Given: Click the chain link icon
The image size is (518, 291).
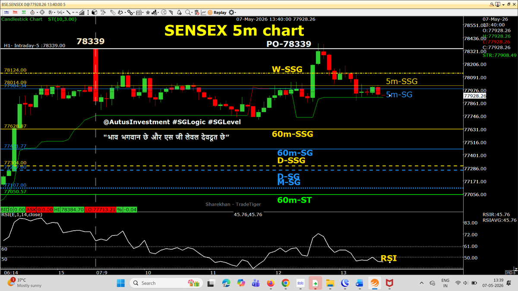Looking at the screenshot, I should pyautogui.click(x=129, y=13).
